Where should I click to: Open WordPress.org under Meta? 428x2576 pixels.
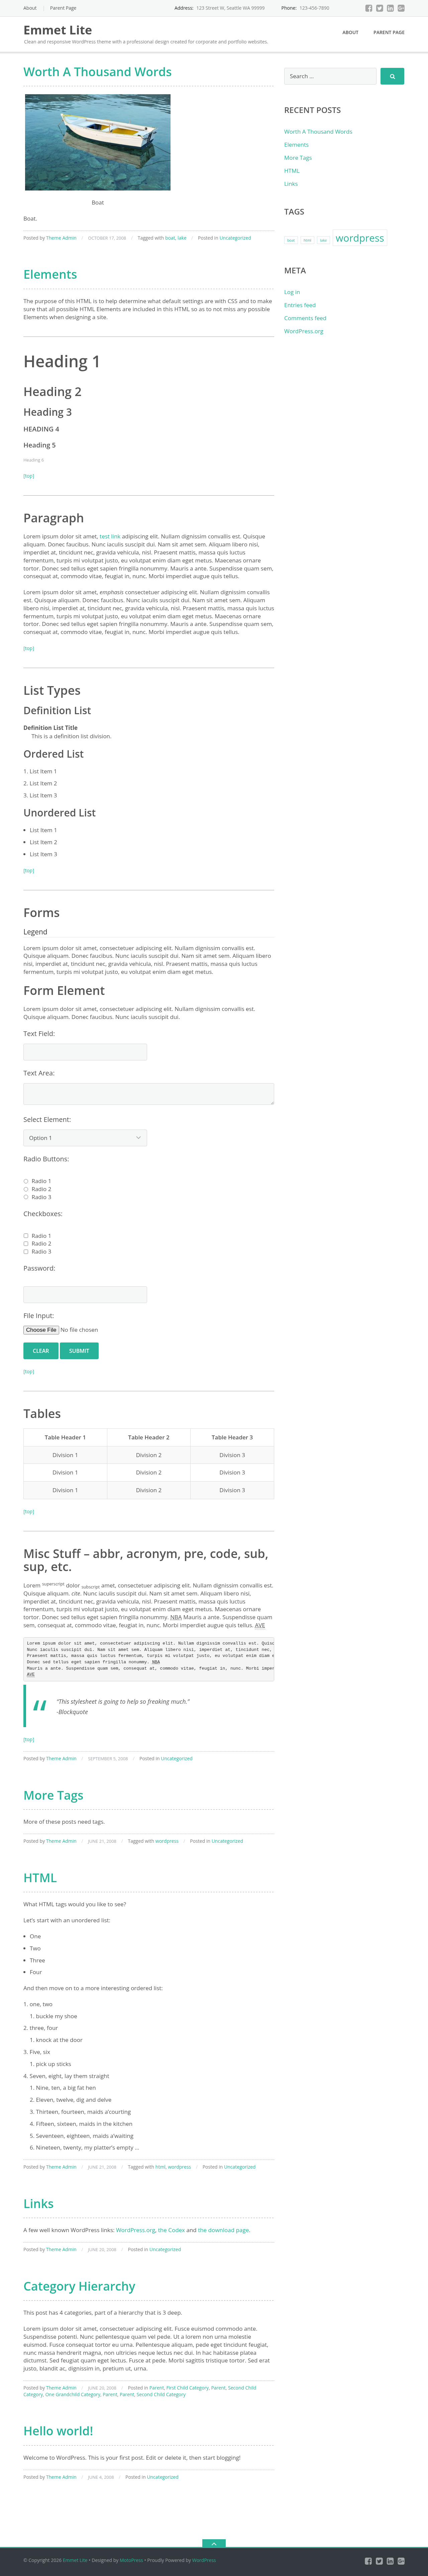tap(304, 331)
